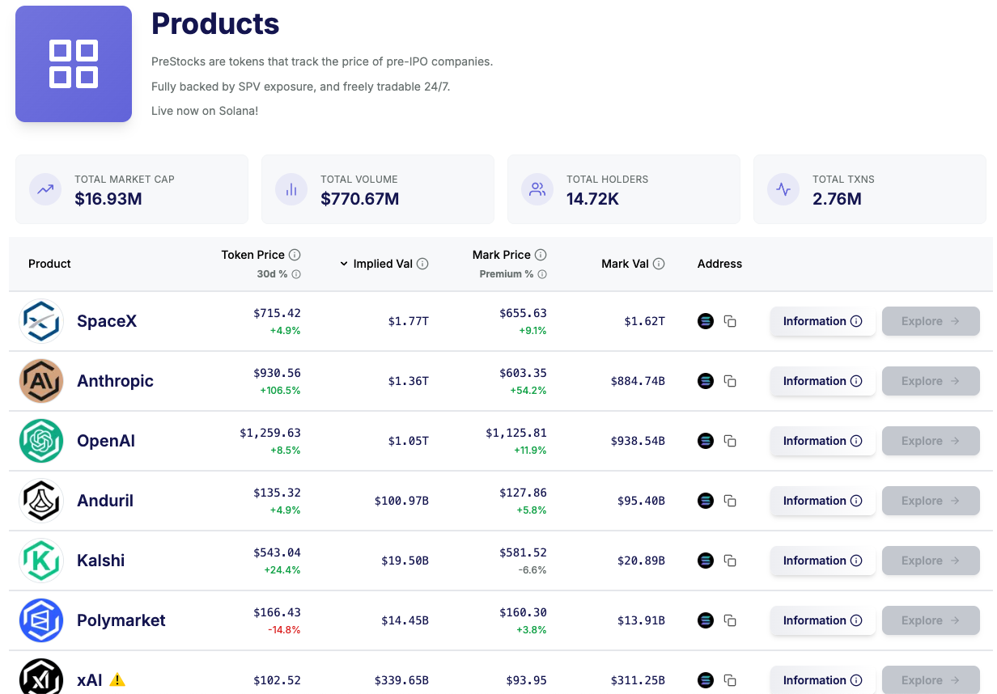Click the Mark Val info icon
Viewport: 997px width, 694px height.
tap(659, 264)
